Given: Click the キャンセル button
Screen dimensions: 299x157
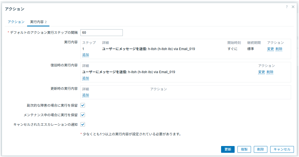Looking at the screenshot, I should click(282, 149).
